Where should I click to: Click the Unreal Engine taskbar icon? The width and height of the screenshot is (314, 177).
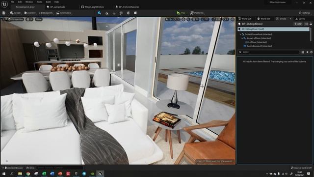100,174
